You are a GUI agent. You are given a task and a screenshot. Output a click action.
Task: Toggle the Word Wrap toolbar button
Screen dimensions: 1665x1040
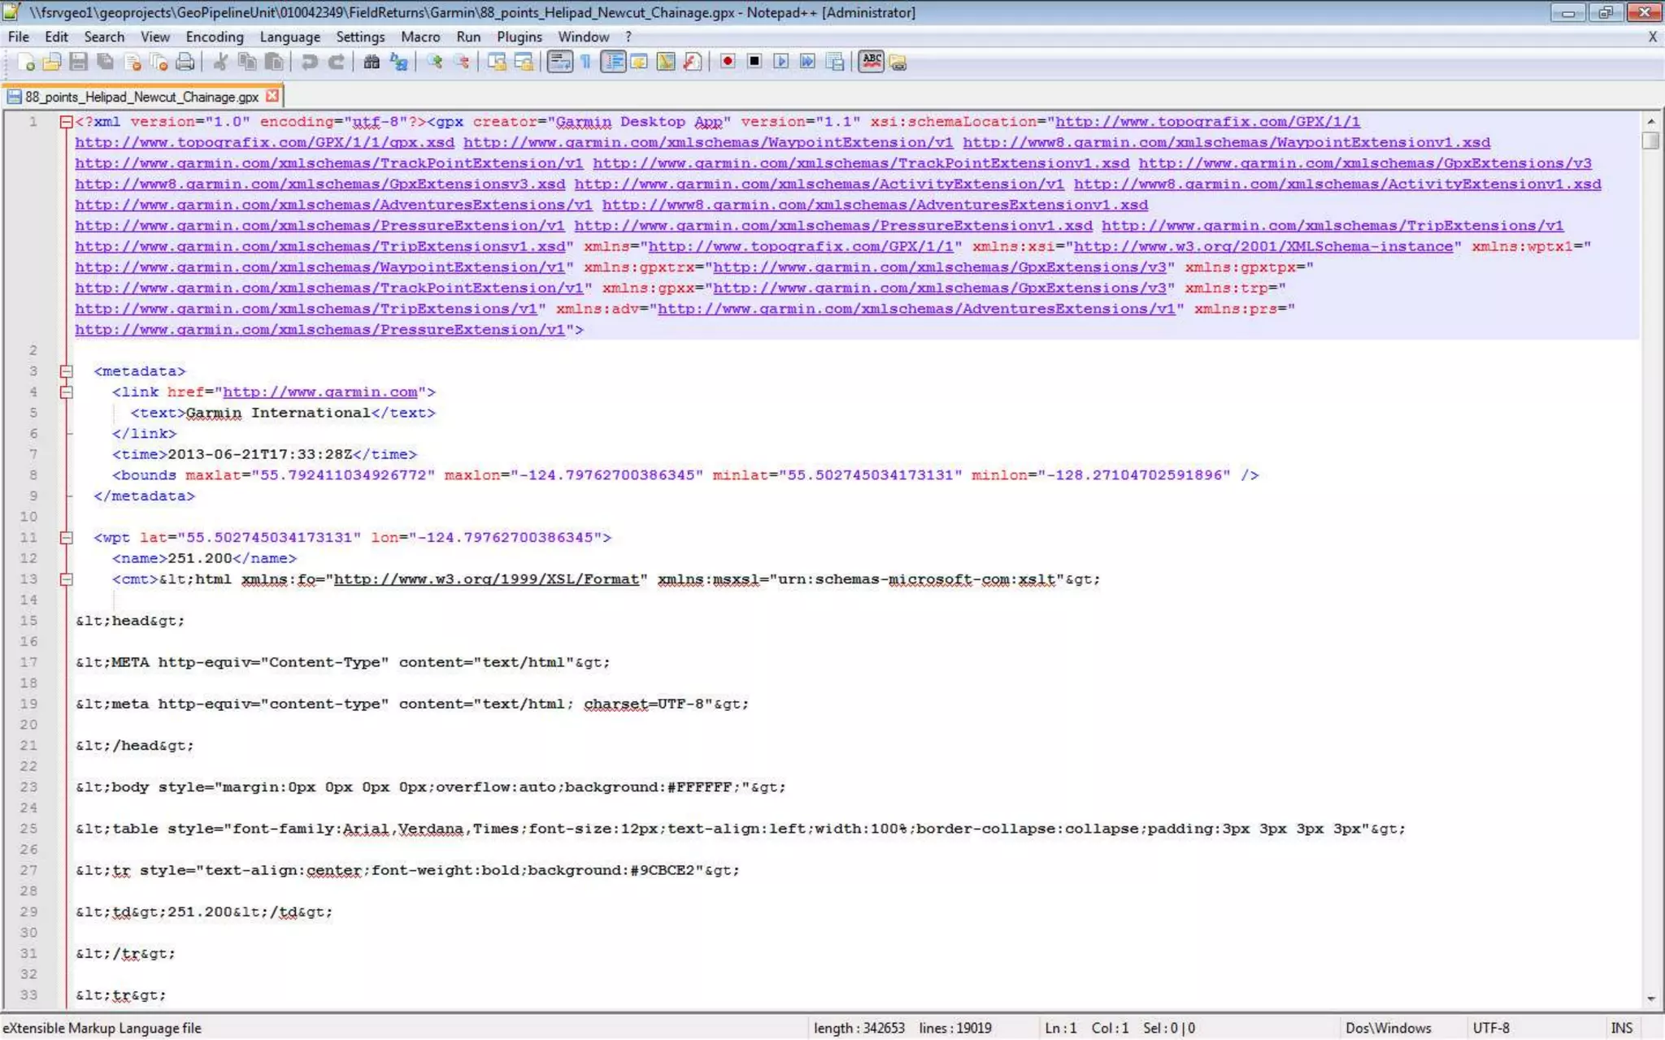(559, 62)
